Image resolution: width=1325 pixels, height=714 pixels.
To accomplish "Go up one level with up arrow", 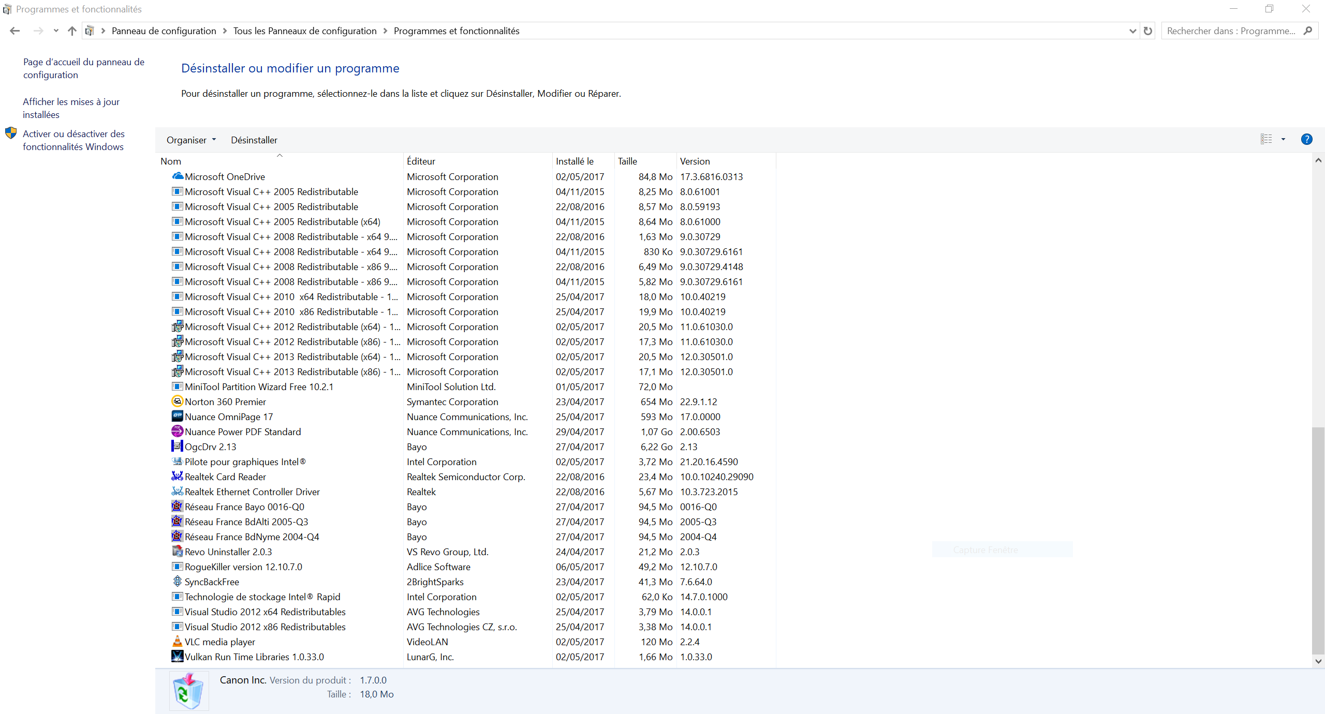I will tap(72, 31).
